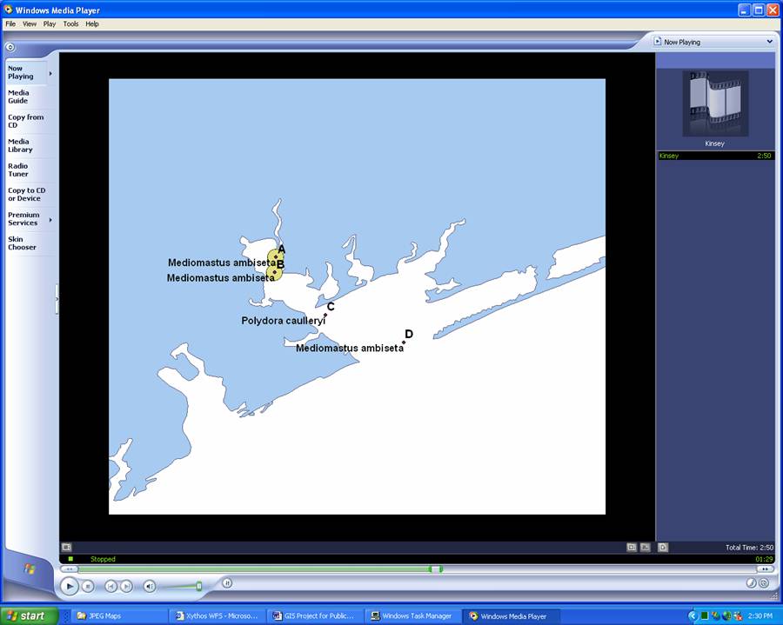Viewport: 783px width, 625px height.
Task: Open the Now Playing dropdown list
Action: tap(769, 42)
